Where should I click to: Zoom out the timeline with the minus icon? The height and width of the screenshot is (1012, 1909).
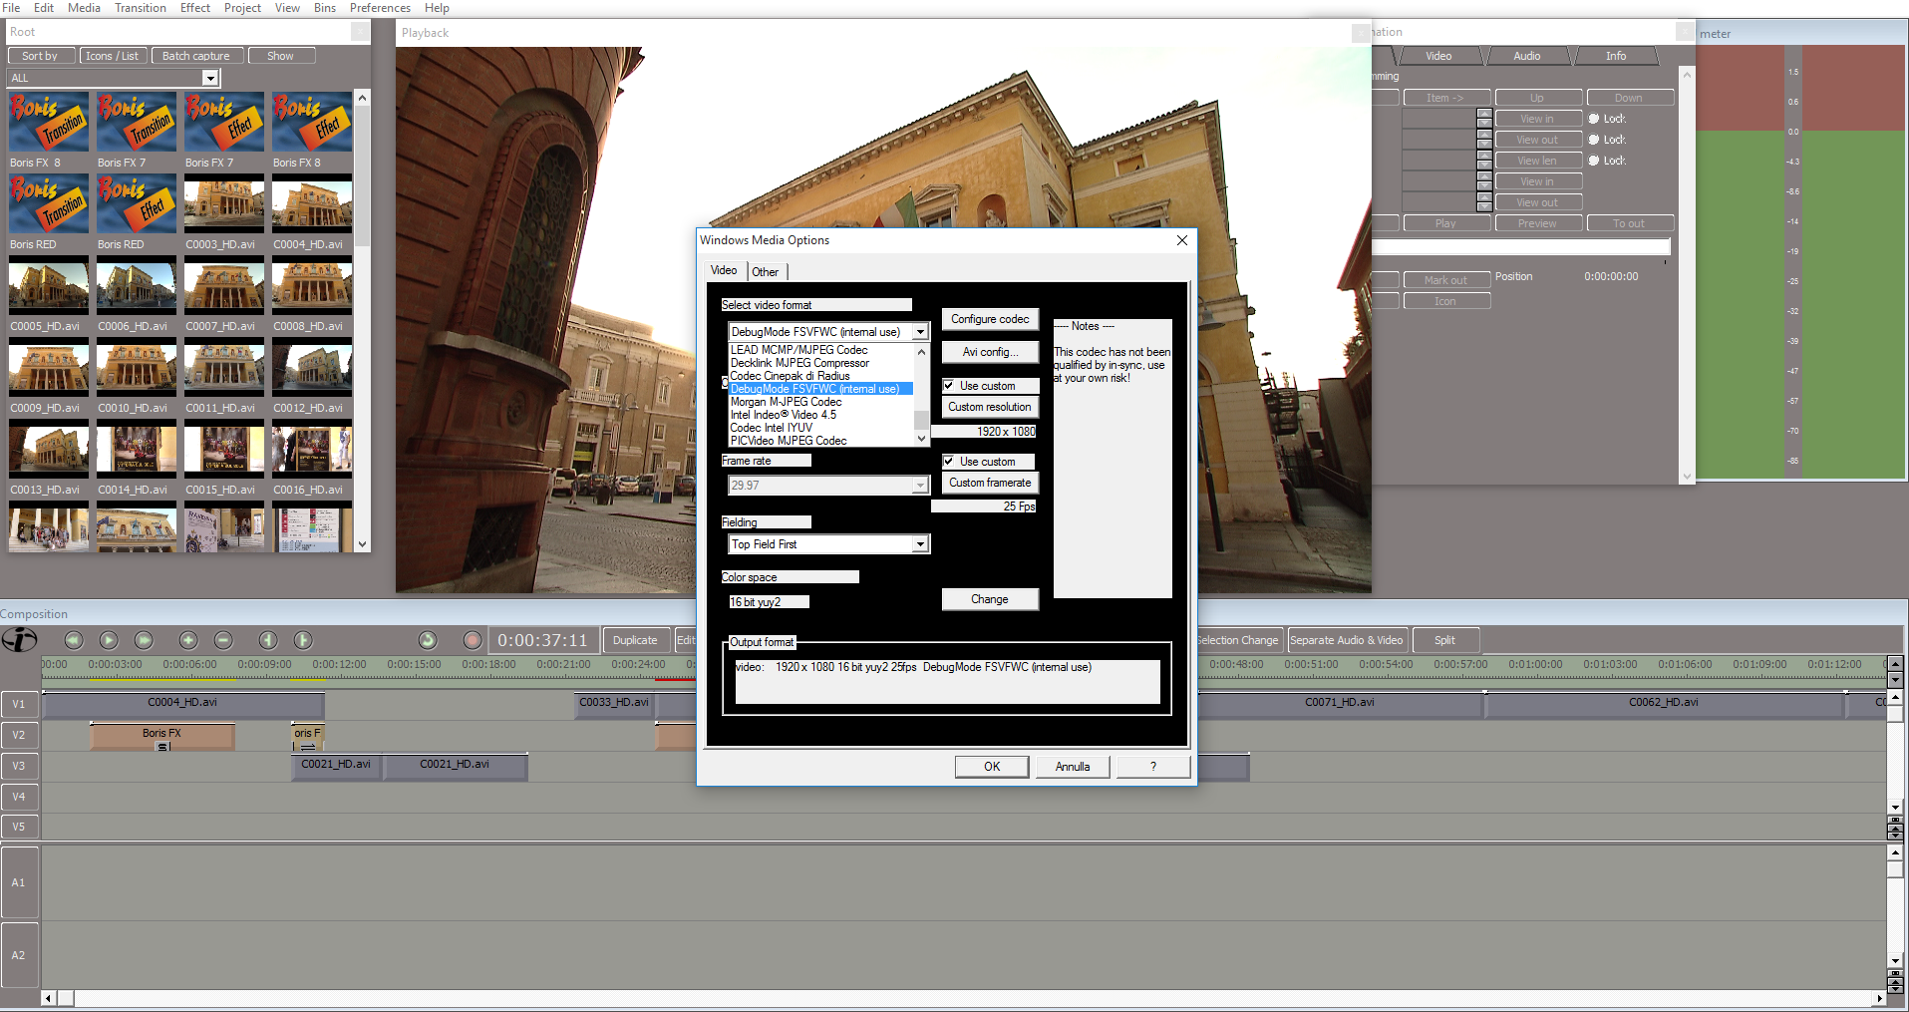223,640
